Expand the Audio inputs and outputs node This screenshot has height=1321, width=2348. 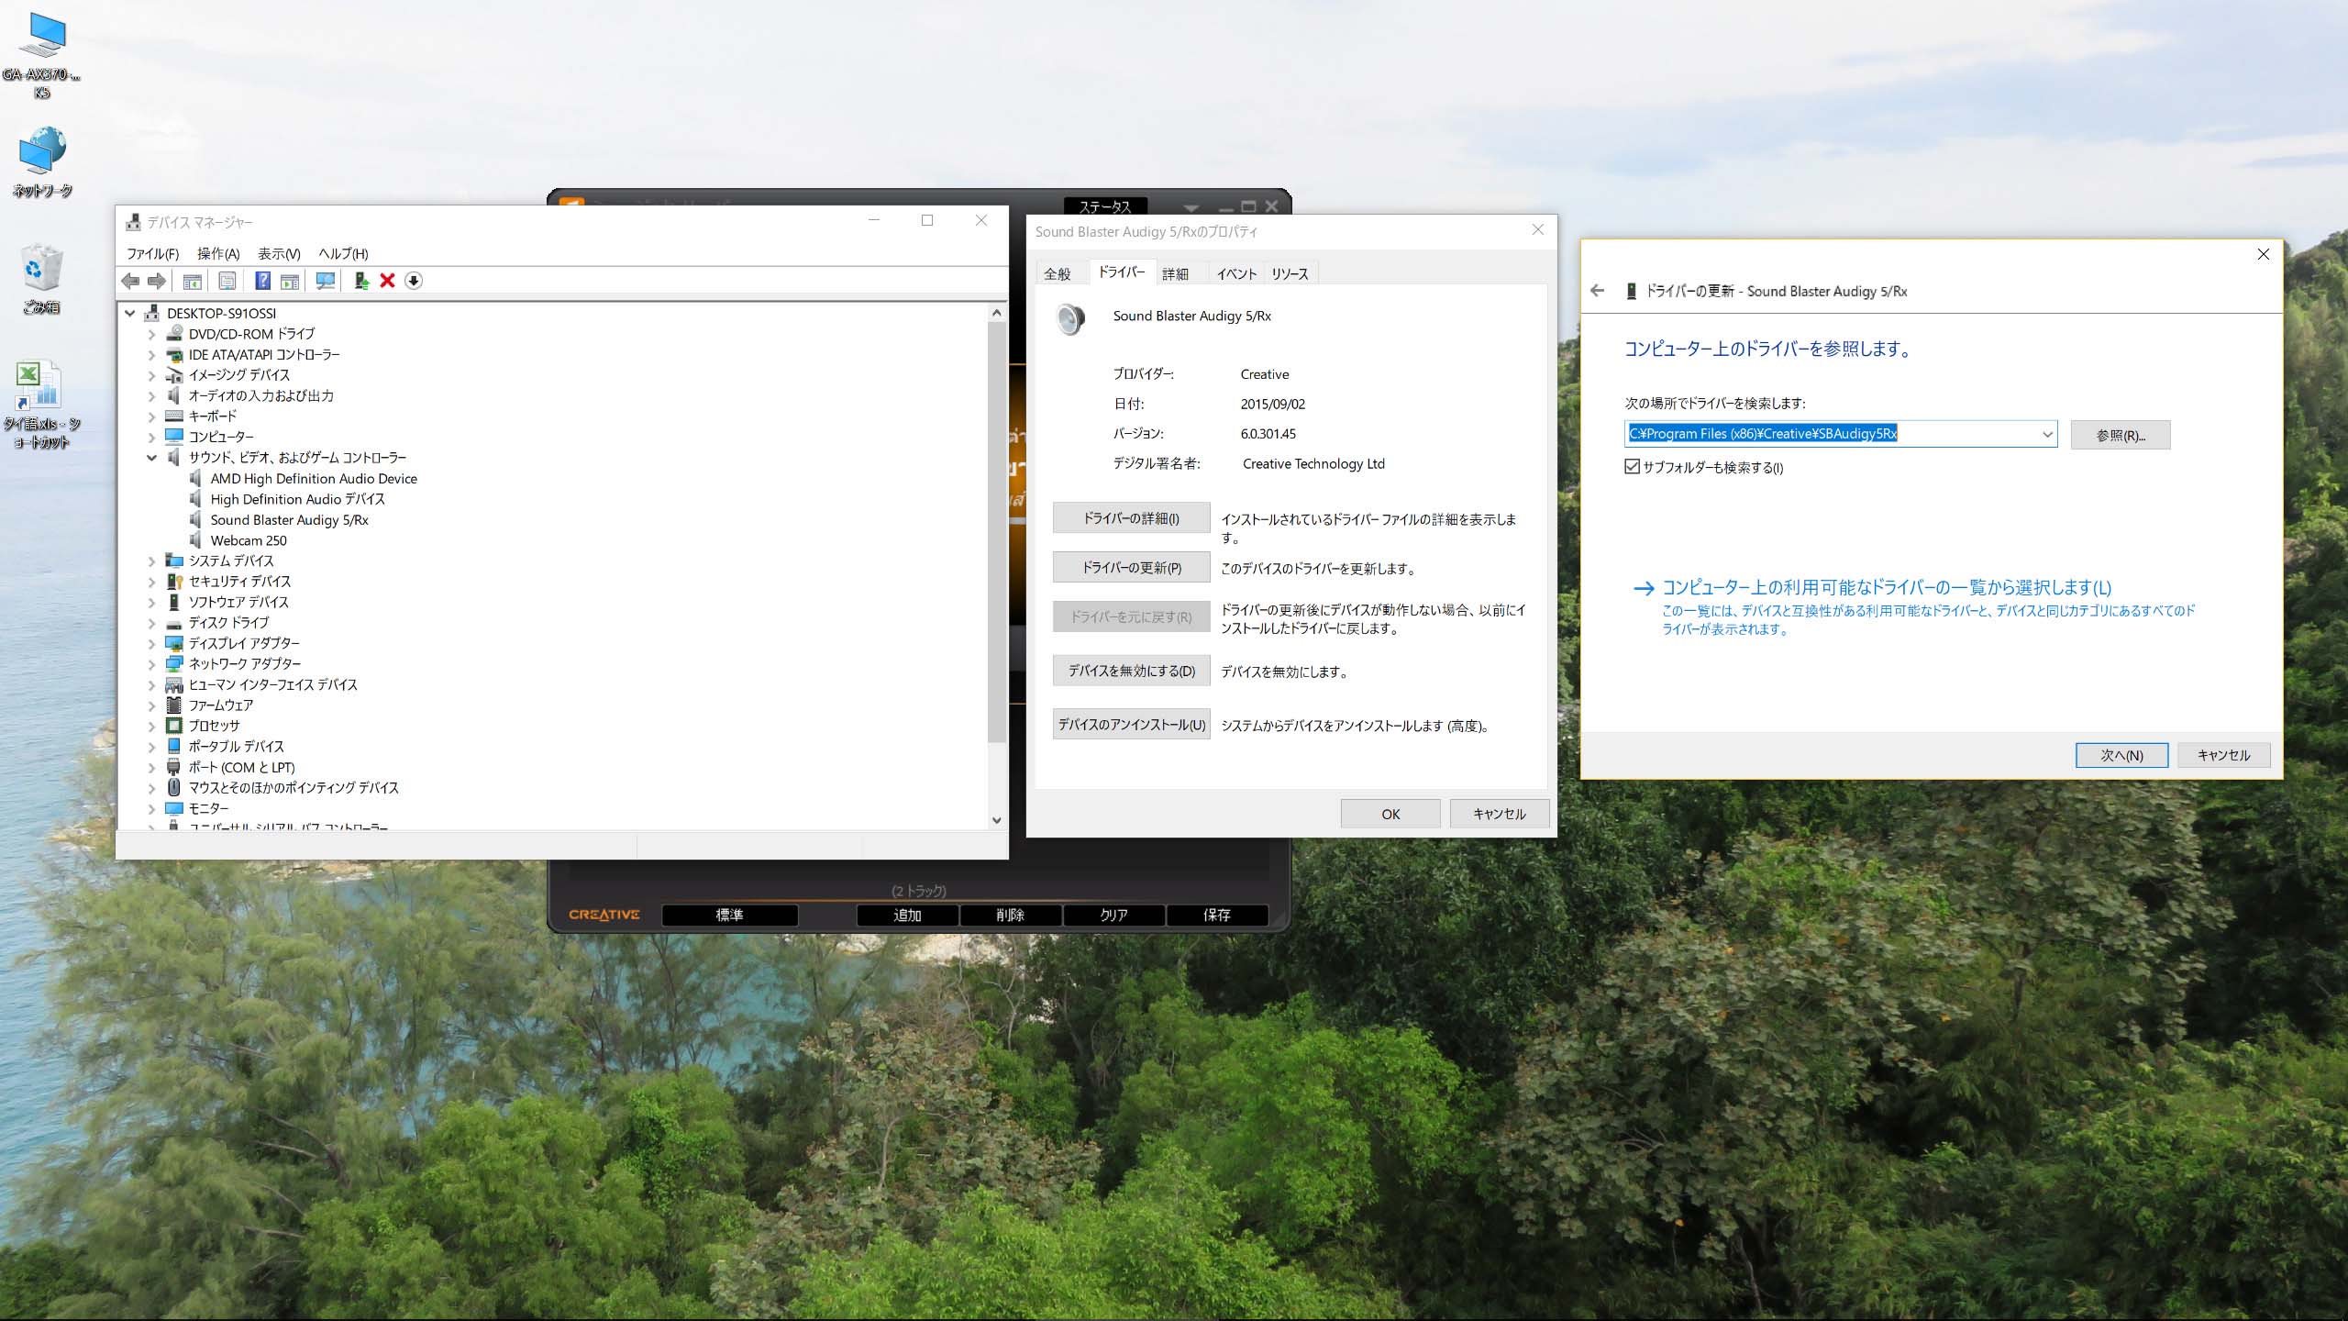point(152,396)
